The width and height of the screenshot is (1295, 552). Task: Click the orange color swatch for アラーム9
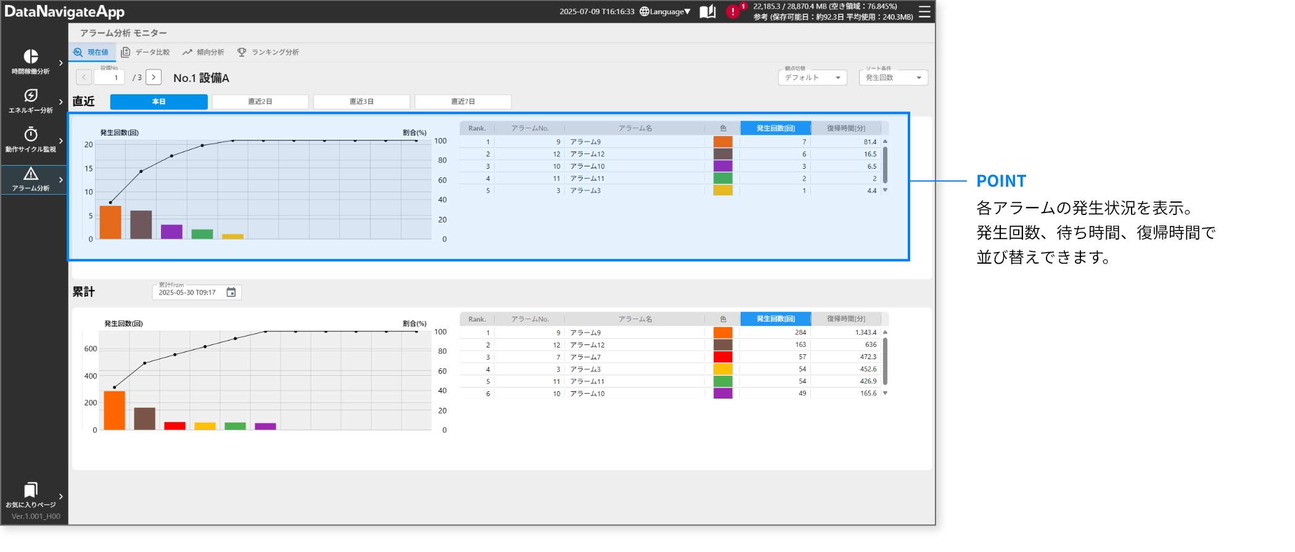[x=723, y=142]
